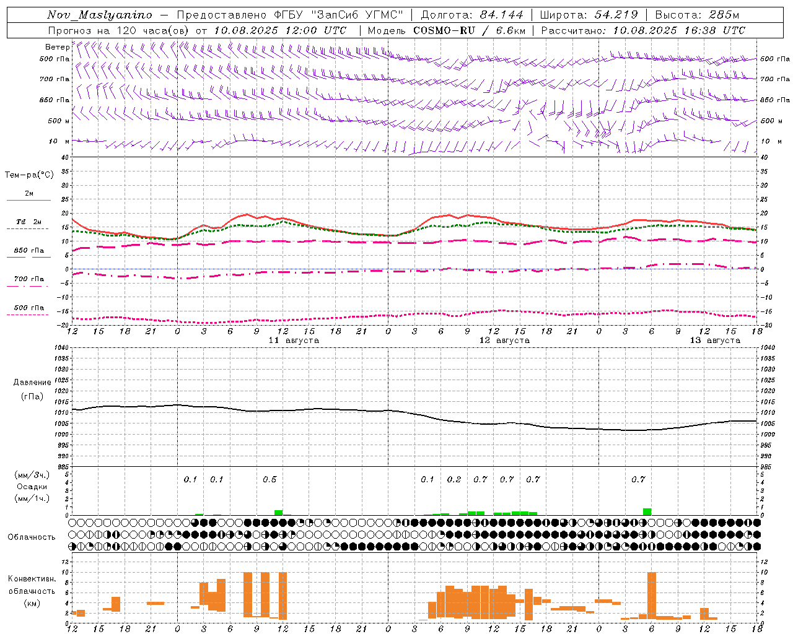Click the 'Высота: 285м' header field
This screenshot has height=634, width=793.
[x=697, y=15]
